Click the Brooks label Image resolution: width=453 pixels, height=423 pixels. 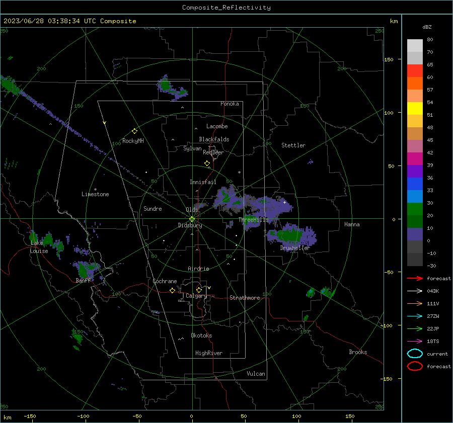coord(358,352)
